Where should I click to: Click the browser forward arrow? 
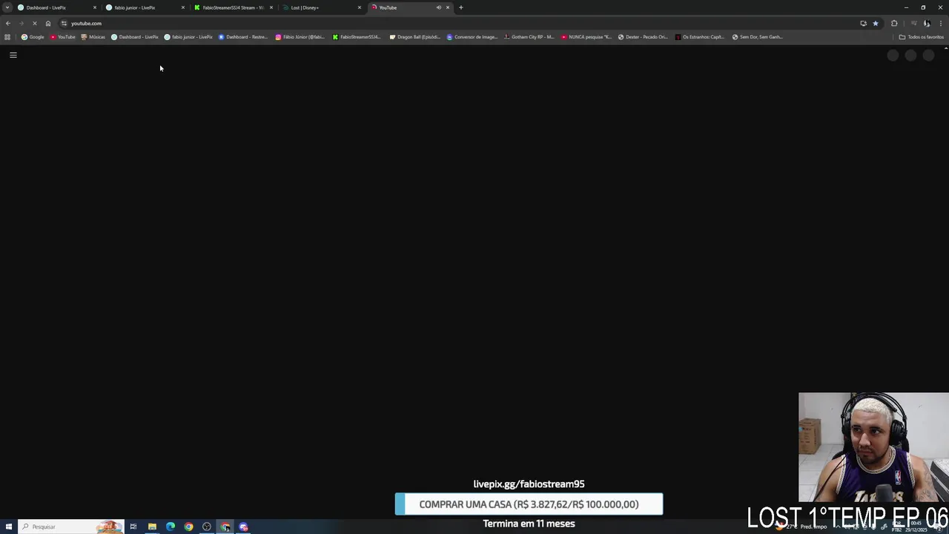(x=22, y=23)
